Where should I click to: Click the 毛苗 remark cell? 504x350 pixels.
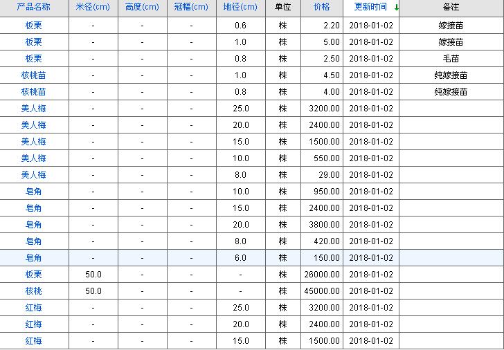pos(451,59)
